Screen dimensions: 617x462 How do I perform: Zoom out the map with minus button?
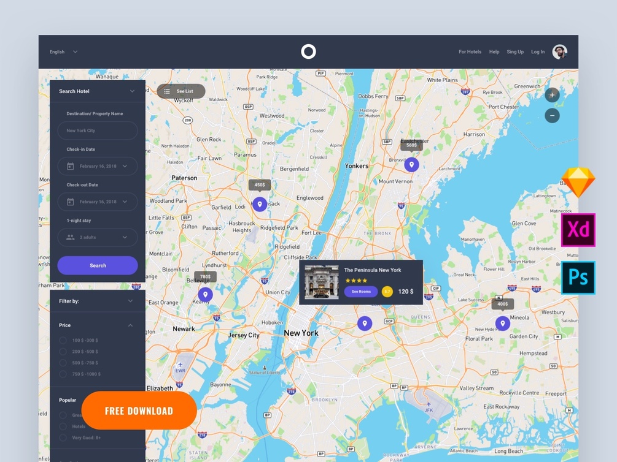pyautogui.click(x=552, y=115)
